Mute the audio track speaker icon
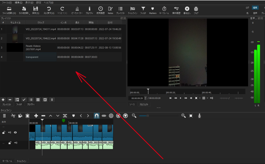Image resolution: width=265 pixels, height=164 pixels. tap(16, 143)
